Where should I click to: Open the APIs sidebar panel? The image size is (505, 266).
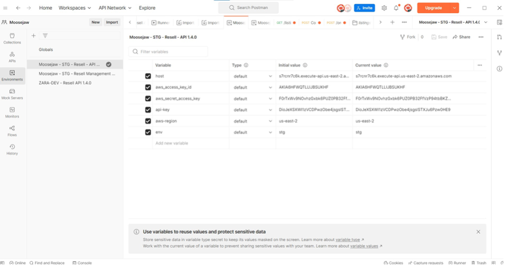click(x=12, y=57)
